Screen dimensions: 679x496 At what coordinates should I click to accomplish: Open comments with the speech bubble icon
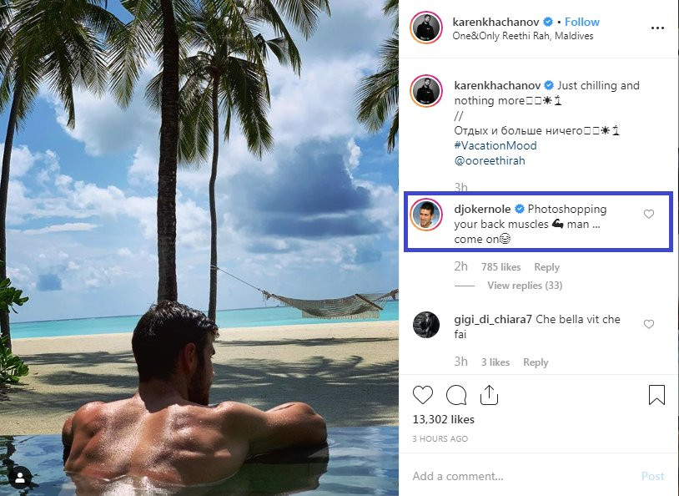coord(456,394)
